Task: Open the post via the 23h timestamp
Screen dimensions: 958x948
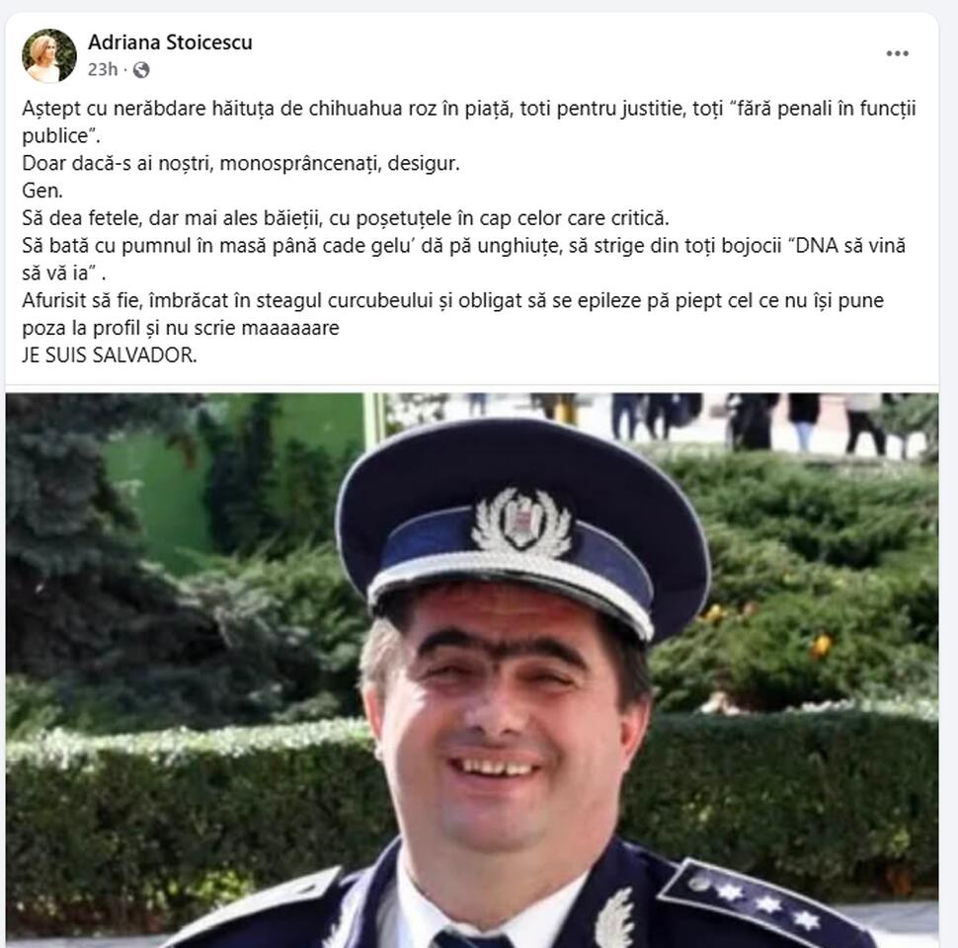Action: (102, 70)
